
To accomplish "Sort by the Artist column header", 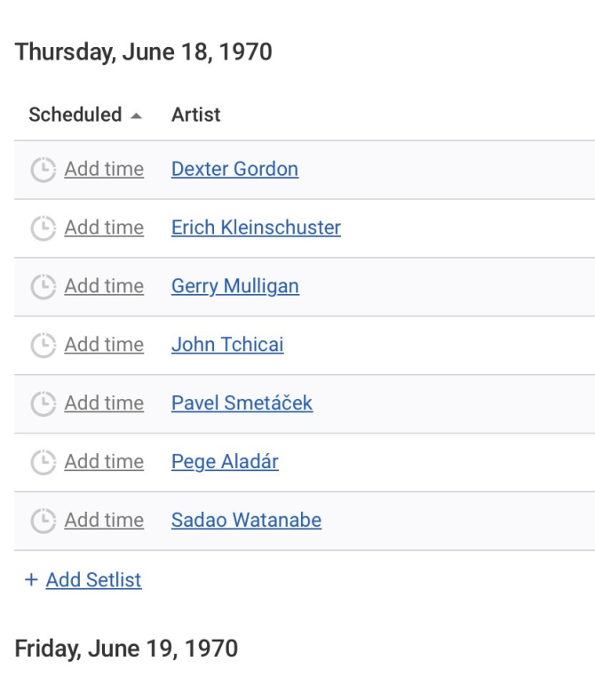I will point(195,115).
